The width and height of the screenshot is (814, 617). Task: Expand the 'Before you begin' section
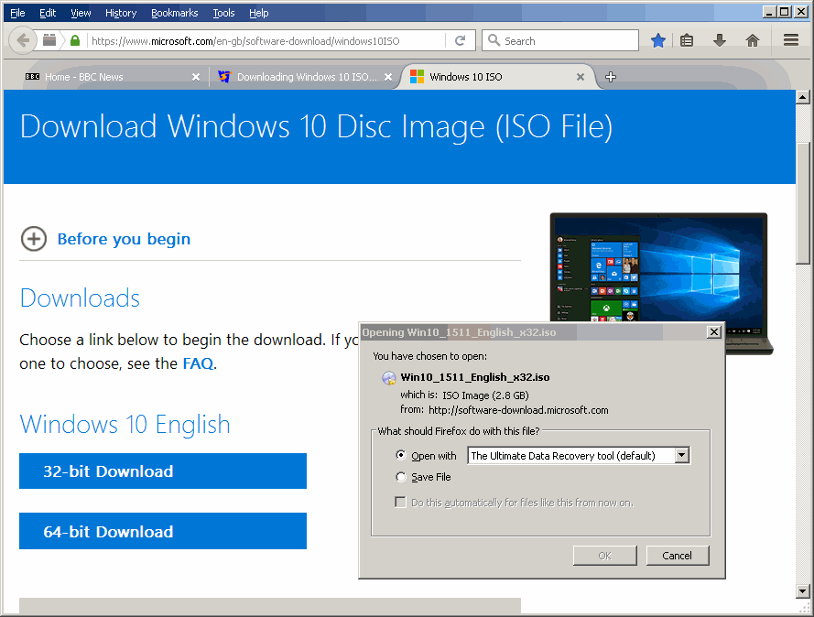(34, 239)
